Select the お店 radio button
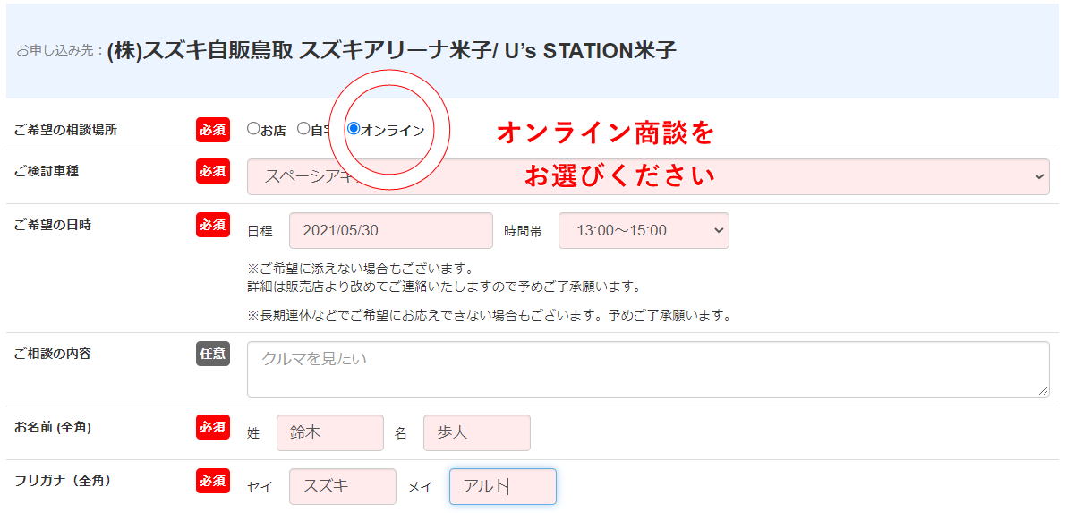The width and height of the screenshot is (1083, 513). coord(253,129)
